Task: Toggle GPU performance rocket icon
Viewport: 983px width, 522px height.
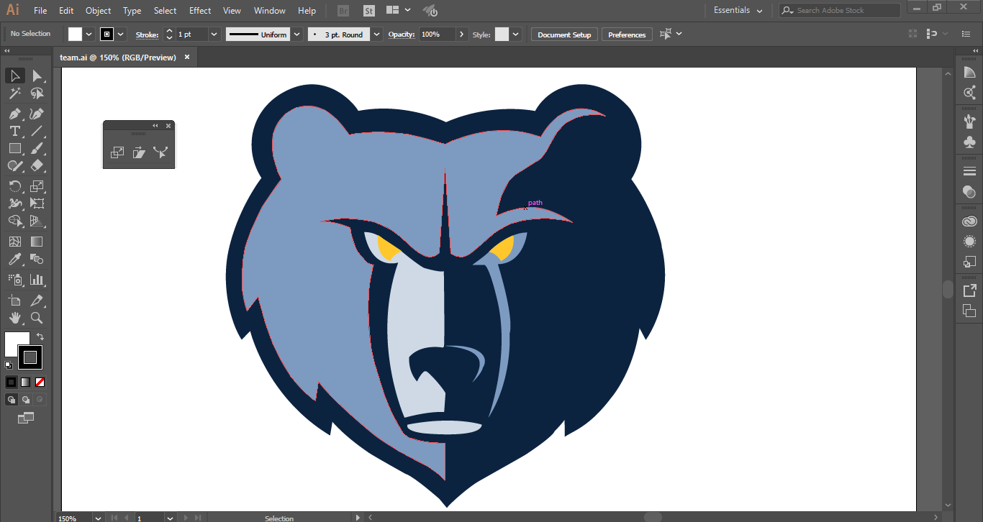Action: pyautogui.click(x=430, y=11)
